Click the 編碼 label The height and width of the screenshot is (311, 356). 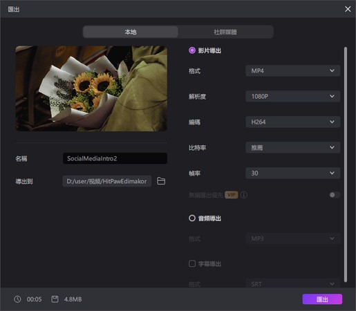pos(194,122)
